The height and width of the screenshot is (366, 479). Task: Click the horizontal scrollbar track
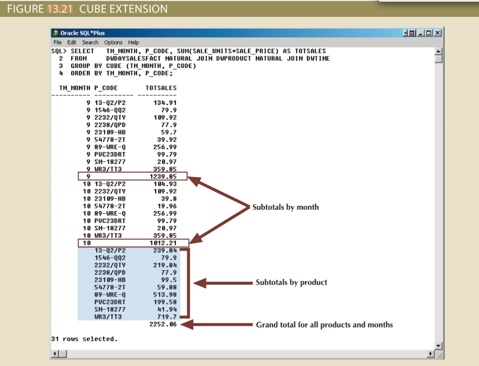[243, 353]
